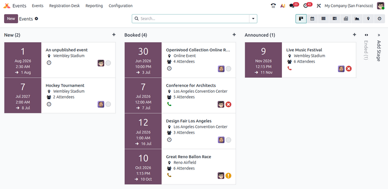This screenshot has height=189, width=388.
Task: Open the user avatar menu
Action: (x=380, y=6)
